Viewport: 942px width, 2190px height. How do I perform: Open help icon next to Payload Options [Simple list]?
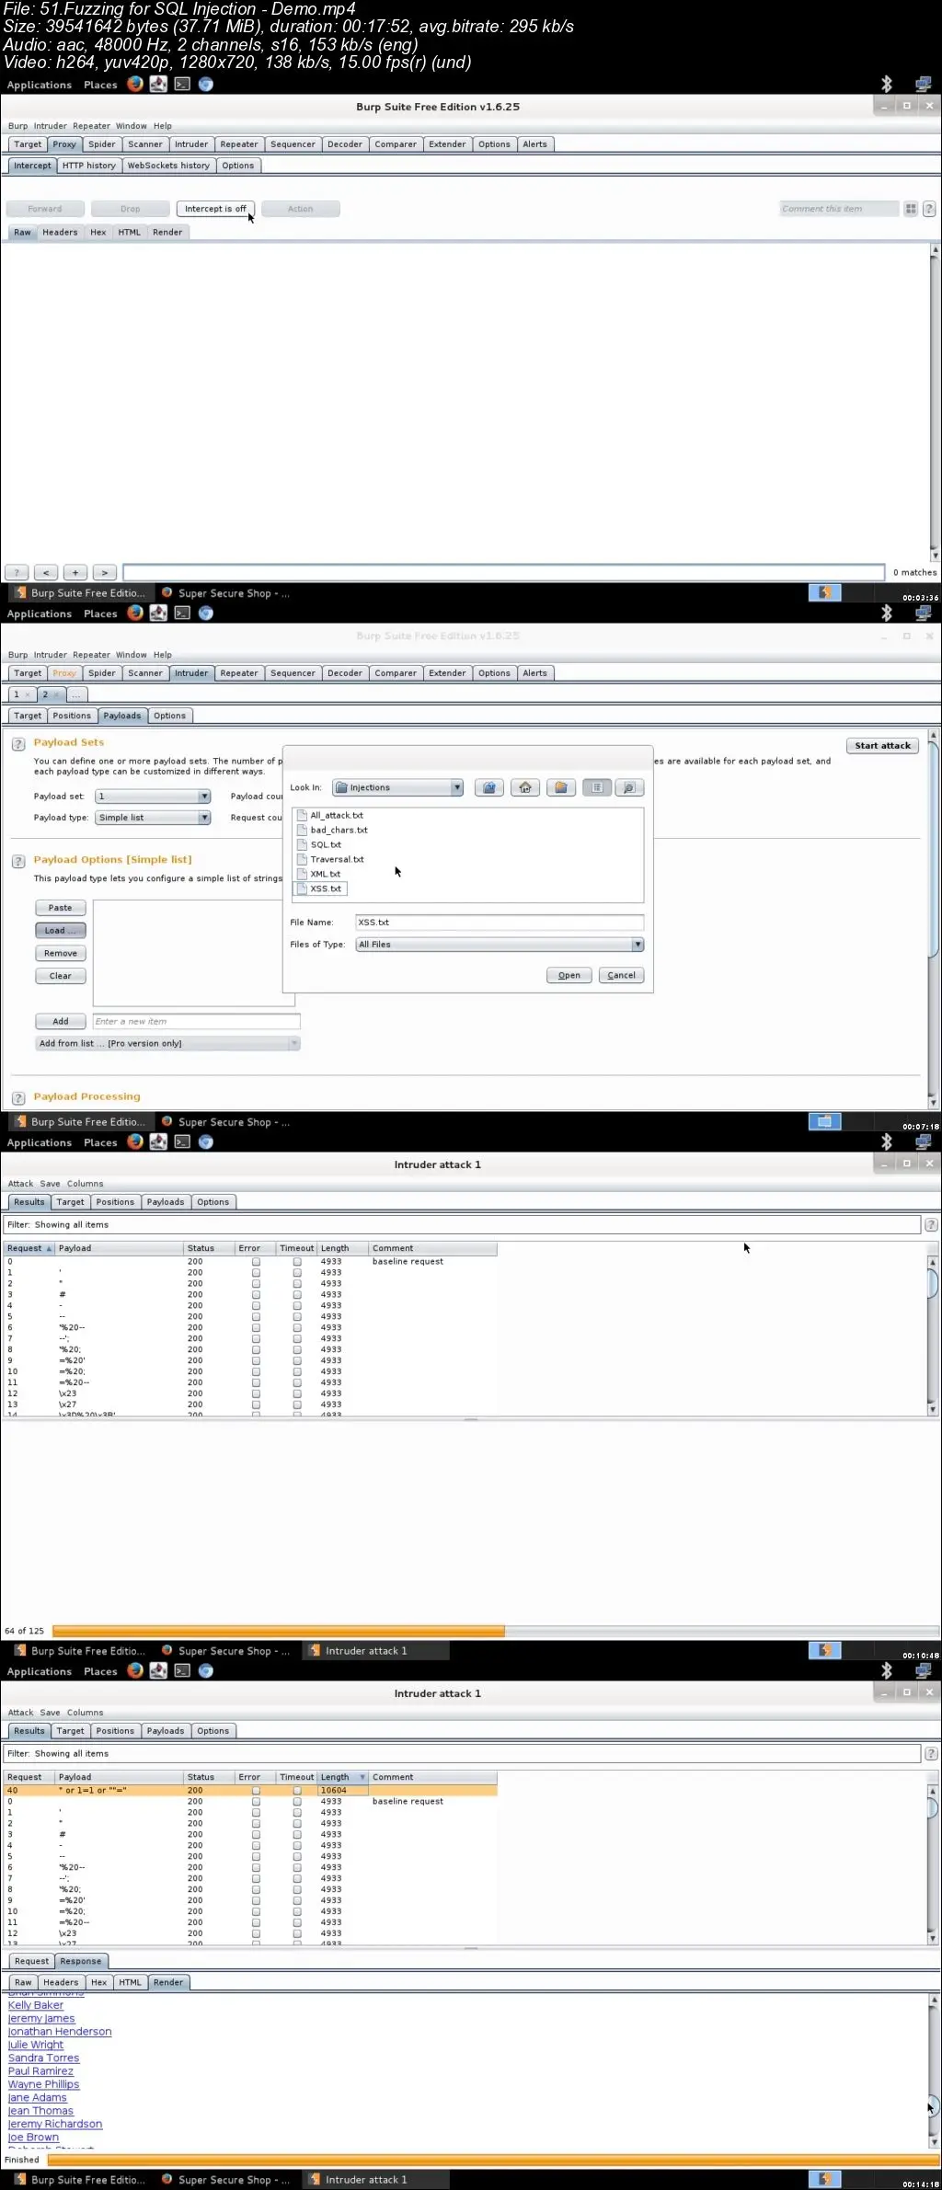(18, 861)
